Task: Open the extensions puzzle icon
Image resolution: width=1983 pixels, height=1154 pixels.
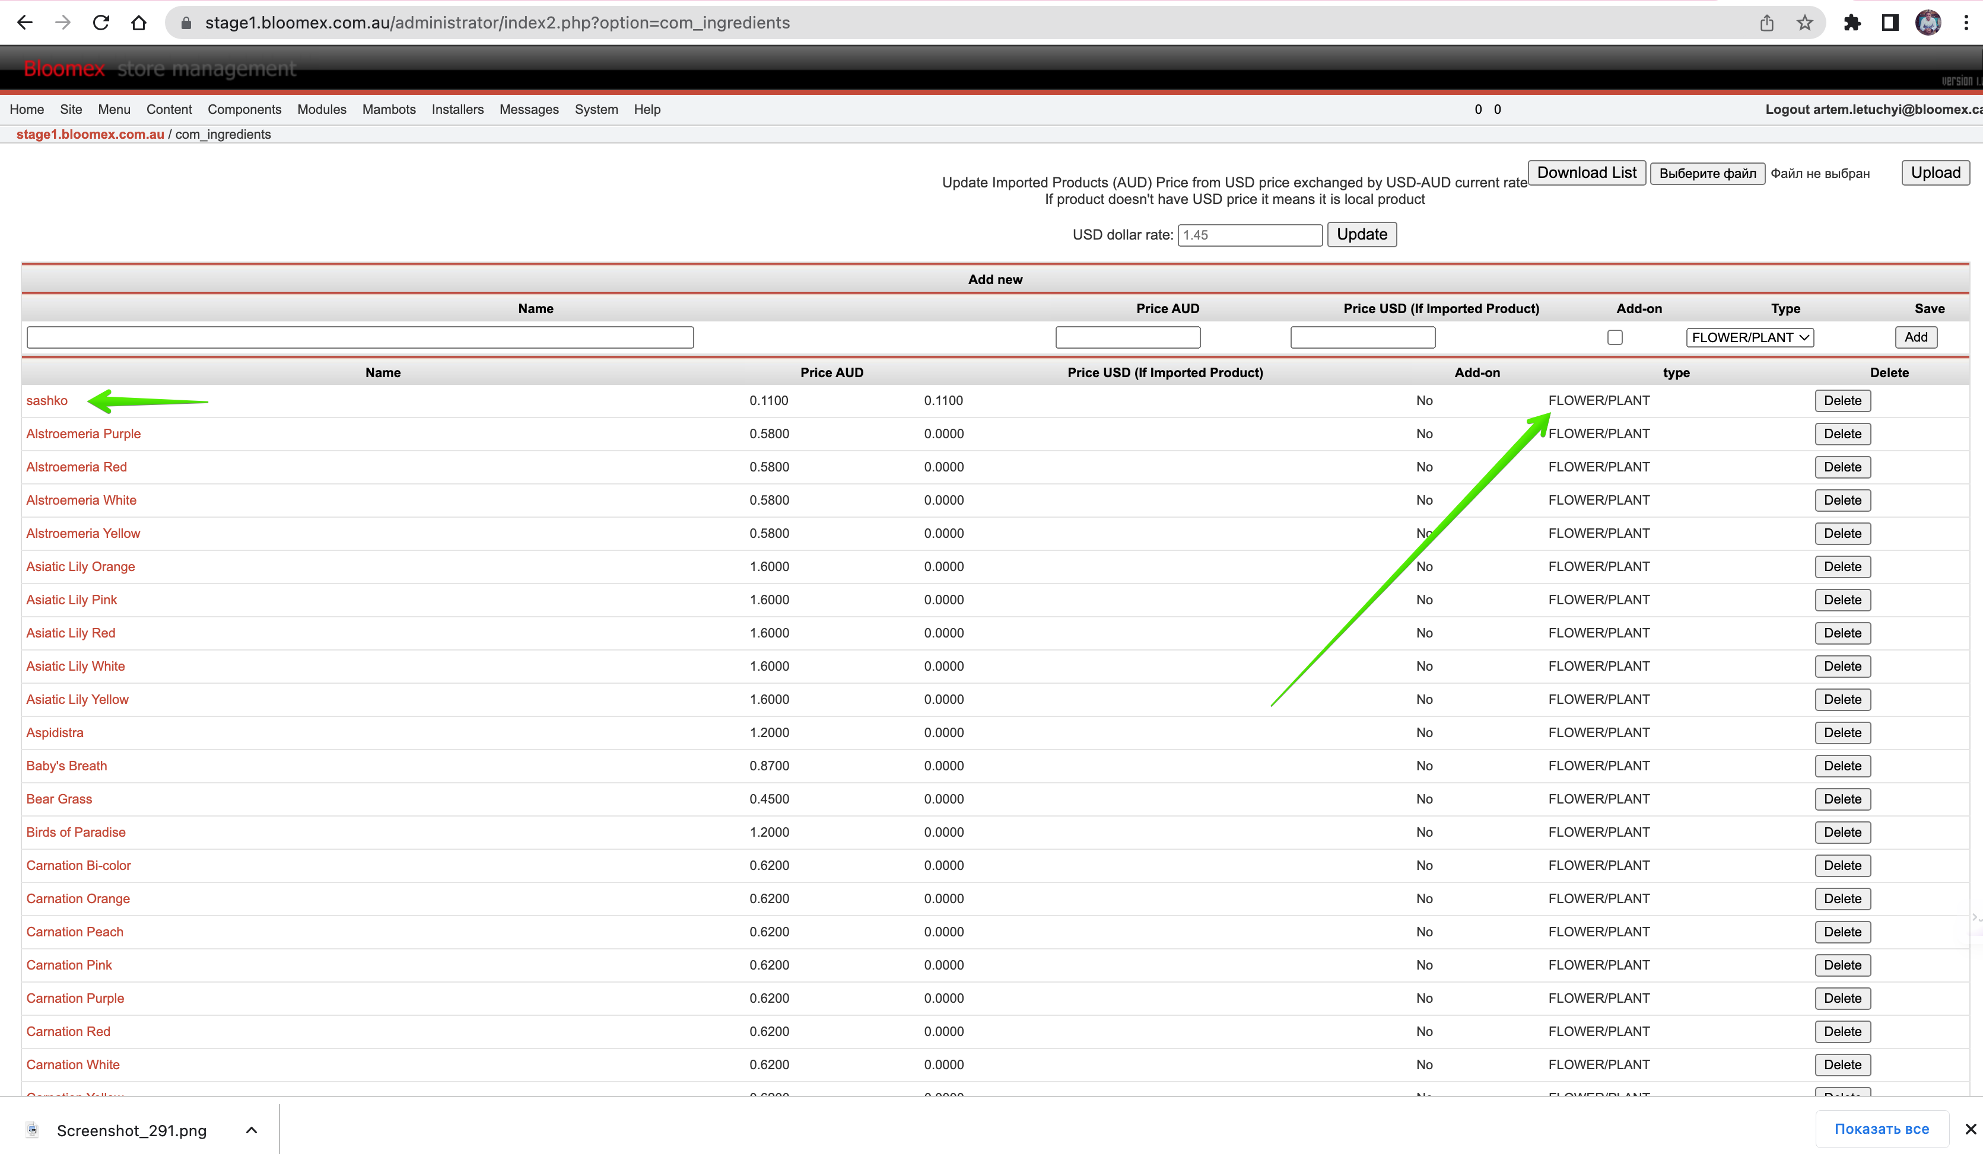Action: (1852, 23)
